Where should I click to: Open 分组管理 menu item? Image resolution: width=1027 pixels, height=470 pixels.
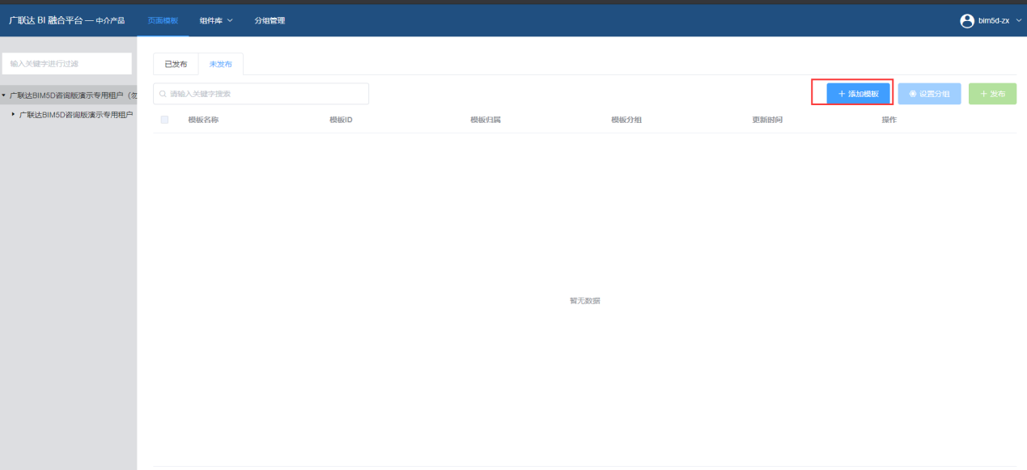point(269,20)
